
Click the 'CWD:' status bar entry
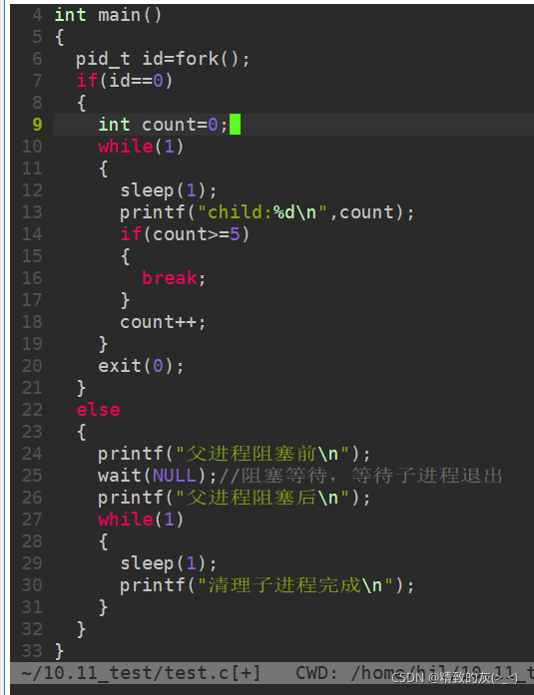click(x=316, y=674)
